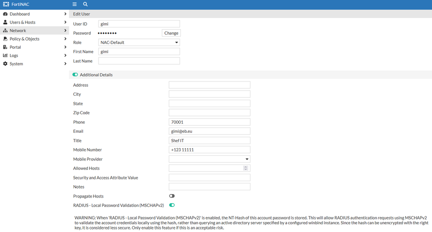The width and height of the screenshot is (432, 232).
Task: Click the Portal monitor icon
Action: 5,47
